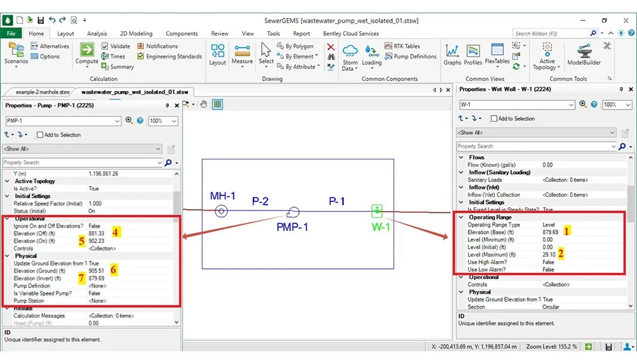Click the Compute icon in the ribbon

click(87, 53)
